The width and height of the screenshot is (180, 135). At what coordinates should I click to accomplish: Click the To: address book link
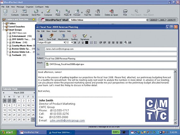(x=38, y=49)
